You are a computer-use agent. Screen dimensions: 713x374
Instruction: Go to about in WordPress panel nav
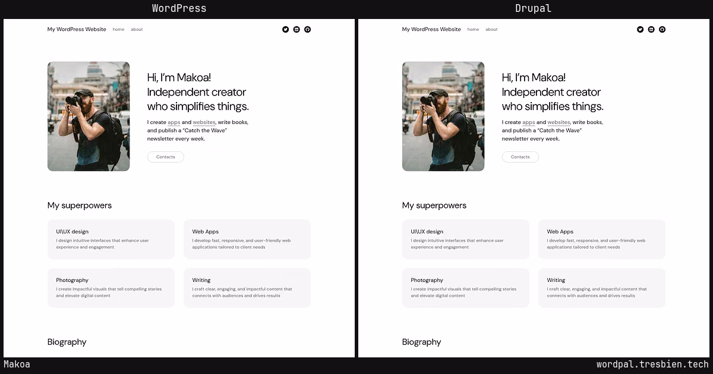pos(137,29)
